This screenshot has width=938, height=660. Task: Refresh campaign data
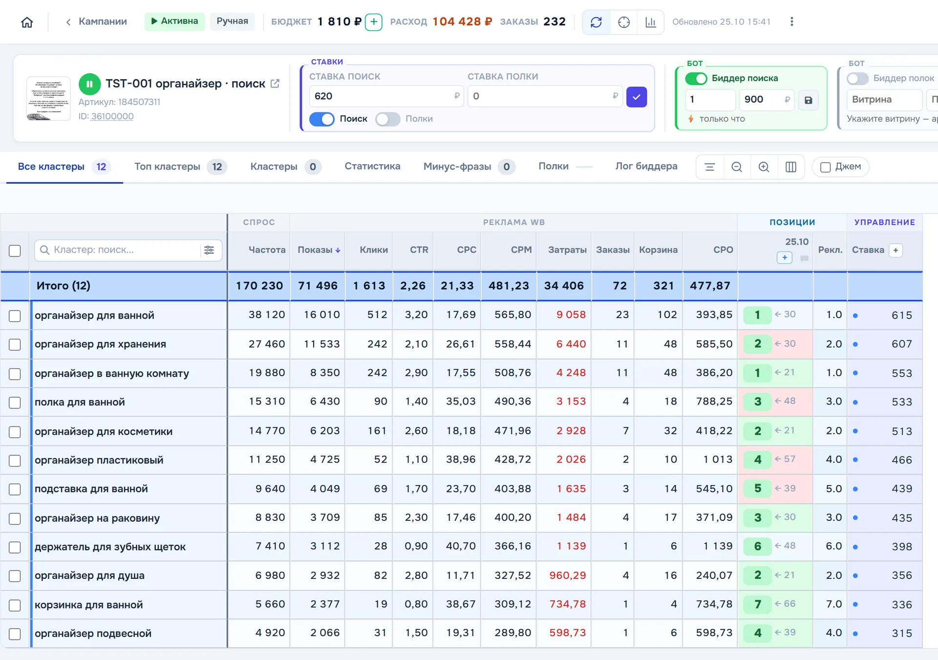[596, 22]
